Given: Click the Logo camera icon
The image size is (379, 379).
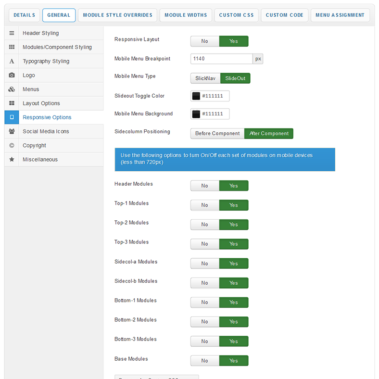Looking at the screenshot, I should [x=12, y=75].
